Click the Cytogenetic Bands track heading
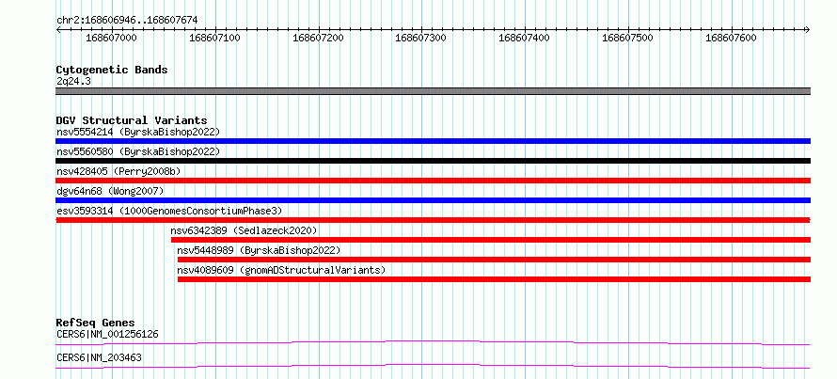The image size is (837, 379). [112, 70]
